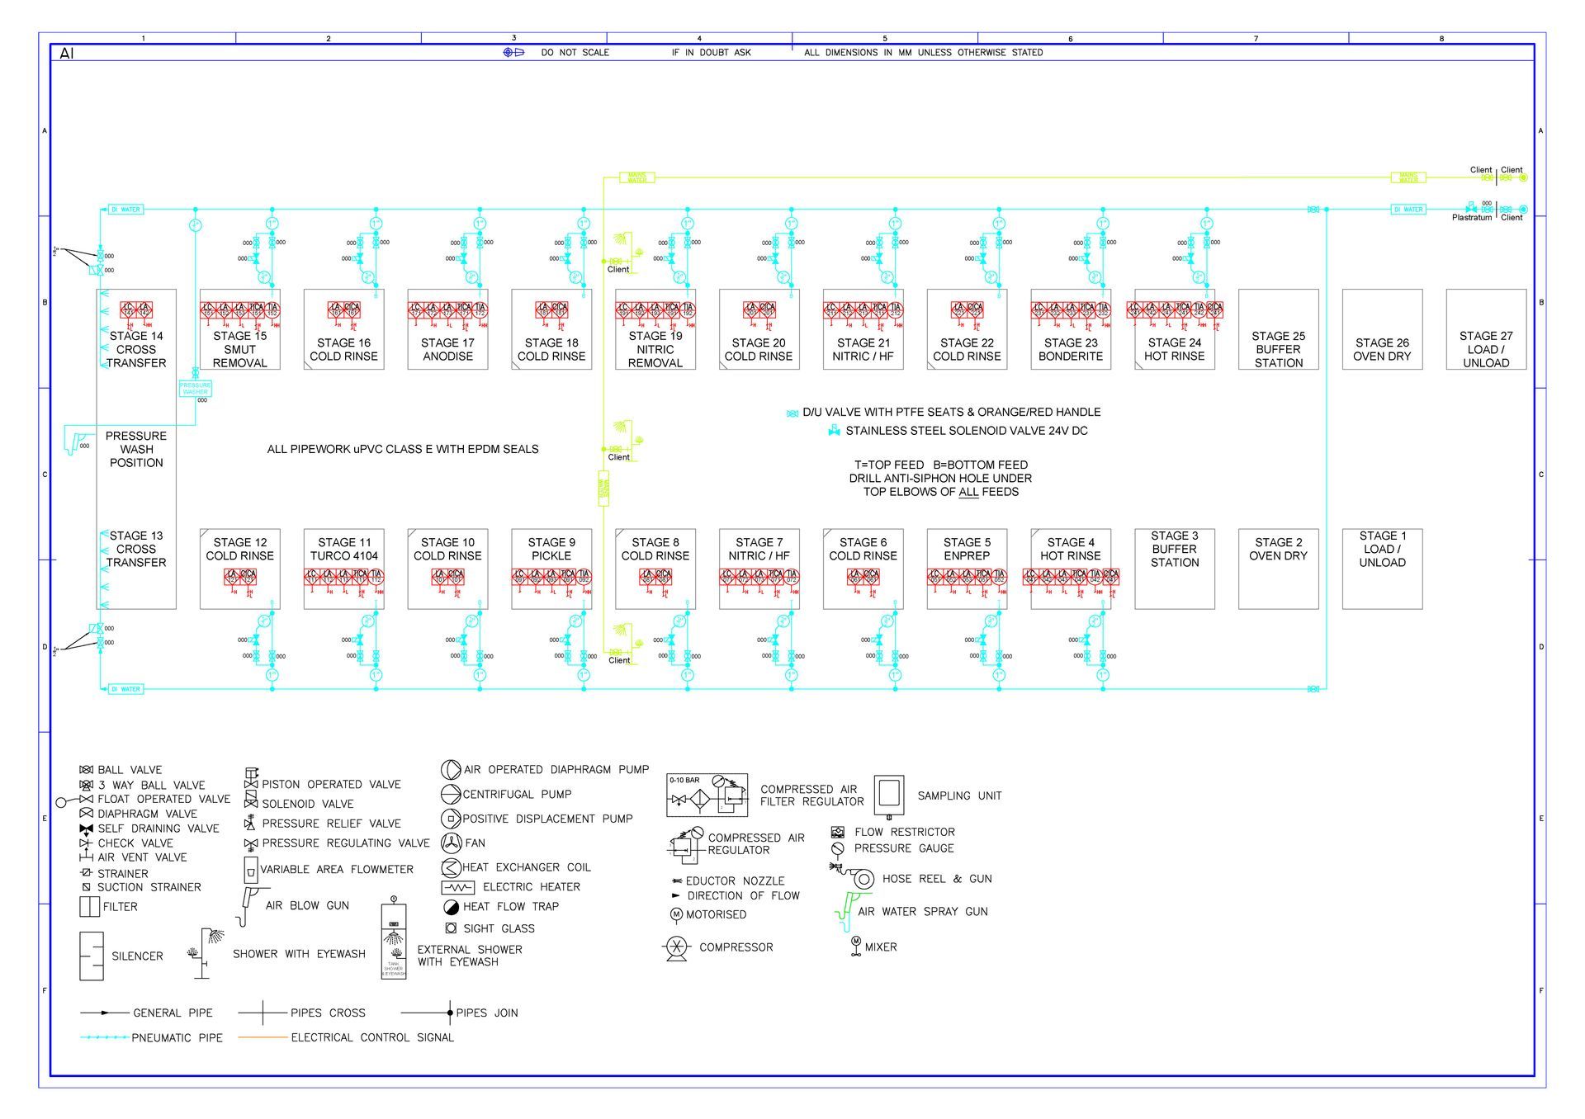1585x1119 pixels.
Task: Click the Silencer legend symbol
Action: point(92,956)
